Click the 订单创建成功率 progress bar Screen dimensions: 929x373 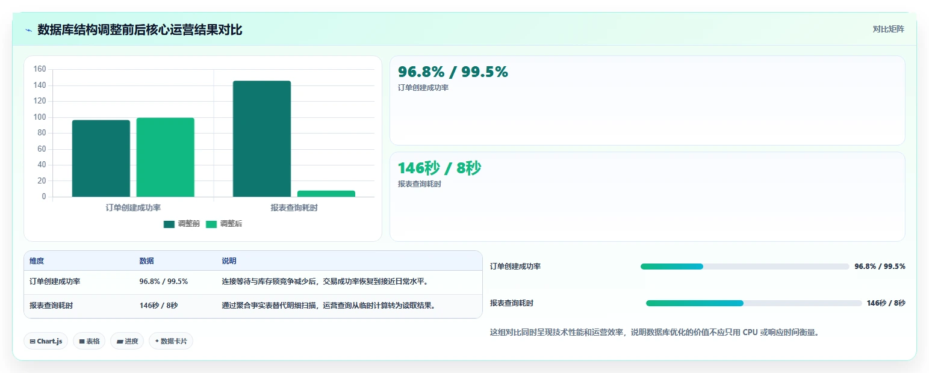click(745, 267)
